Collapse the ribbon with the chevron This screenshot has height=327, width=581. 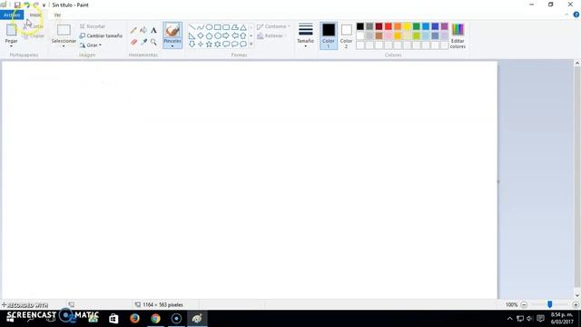566,15
